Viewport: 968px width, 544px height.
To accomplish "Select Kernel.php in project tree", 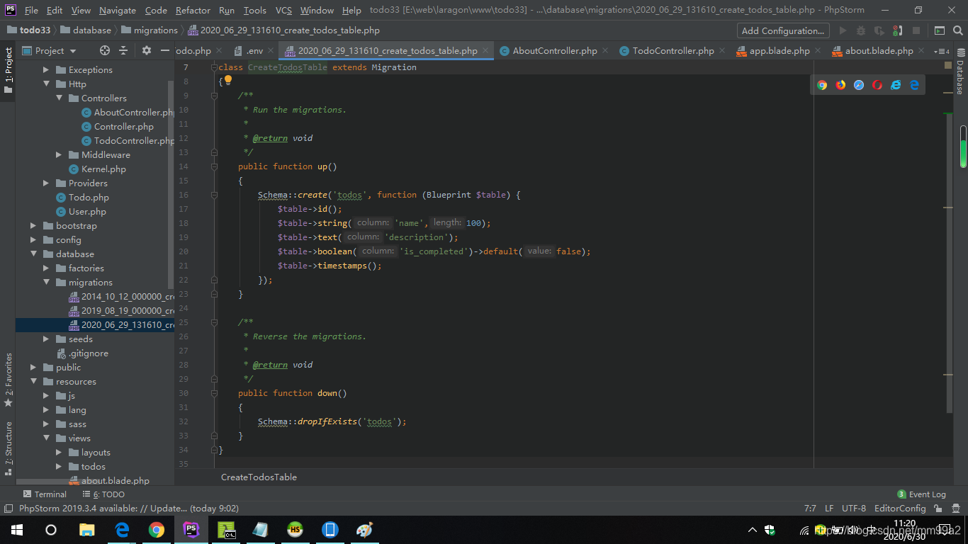I will [x=97, y=169].
